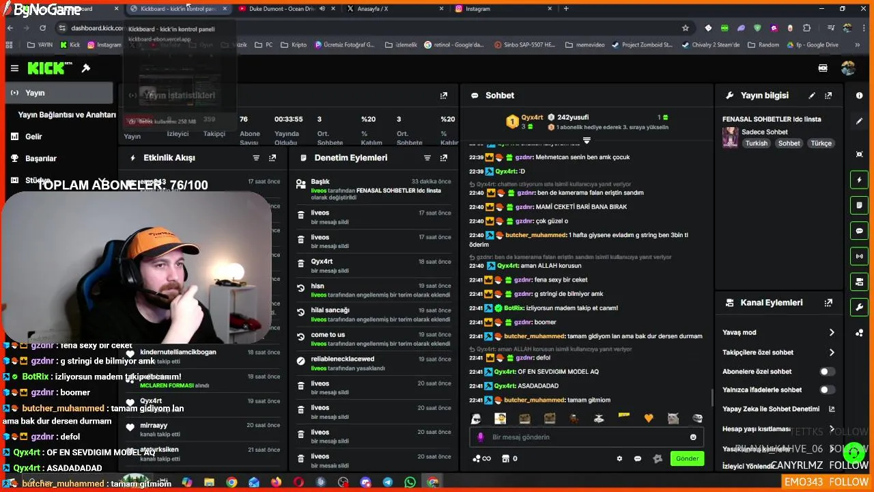Reload the page in browser toolbar
This screenshot has width=874, height=492.
tap(43, 28)
